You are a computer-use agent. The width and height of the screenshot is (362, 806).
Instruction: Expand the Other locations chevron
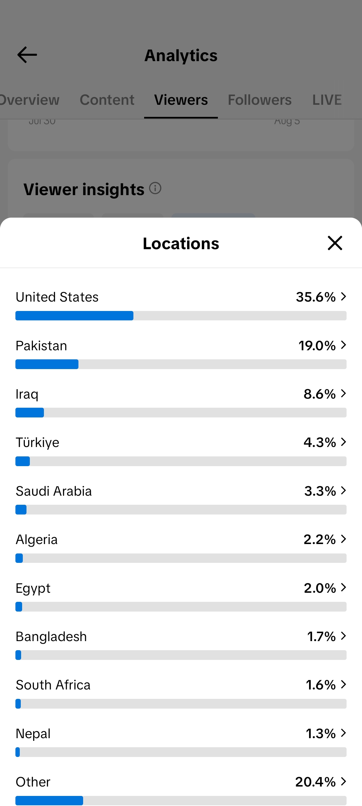(343, 781)
